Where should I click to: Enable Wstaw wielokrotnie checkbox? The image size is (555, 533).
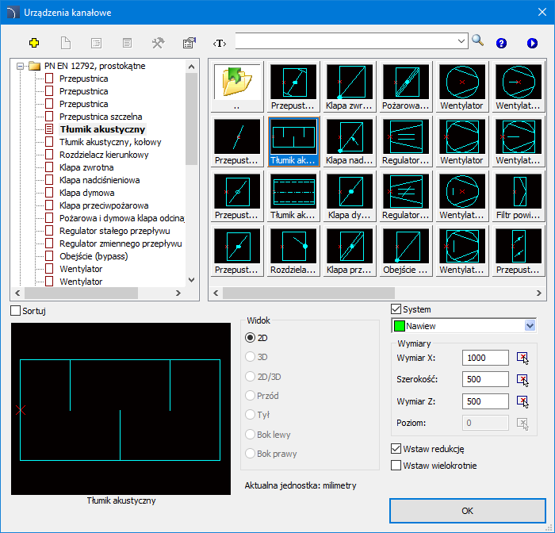(396, 466)
